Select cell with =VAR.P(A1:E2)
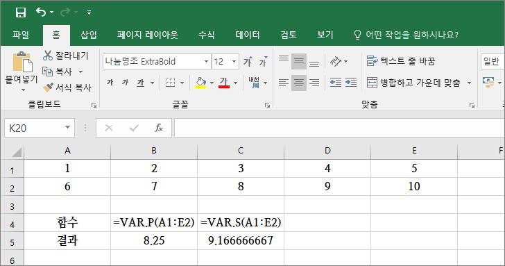Viewport: 505px width, 266px height. click(x=154, y=222)
